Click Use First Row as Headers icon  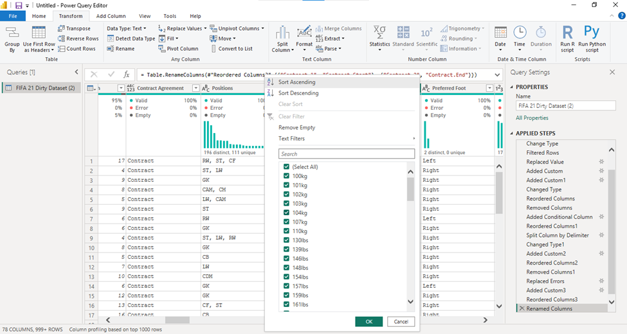(x=39, y=33)
